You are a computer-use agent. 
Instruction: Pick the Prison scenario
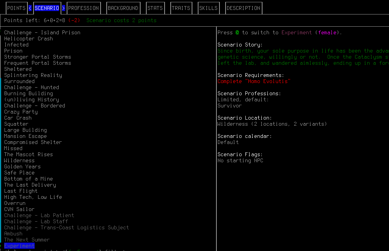13,51
